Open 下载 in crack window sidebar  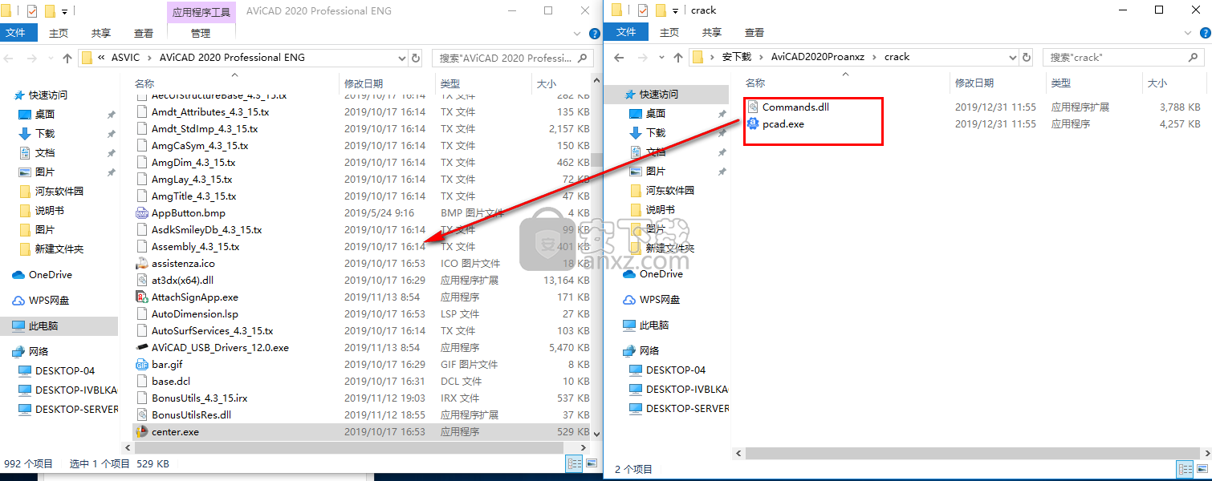(656, 133)
